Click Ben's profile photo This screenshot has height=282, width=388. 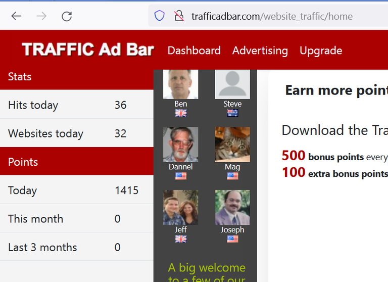click(181, 84)
